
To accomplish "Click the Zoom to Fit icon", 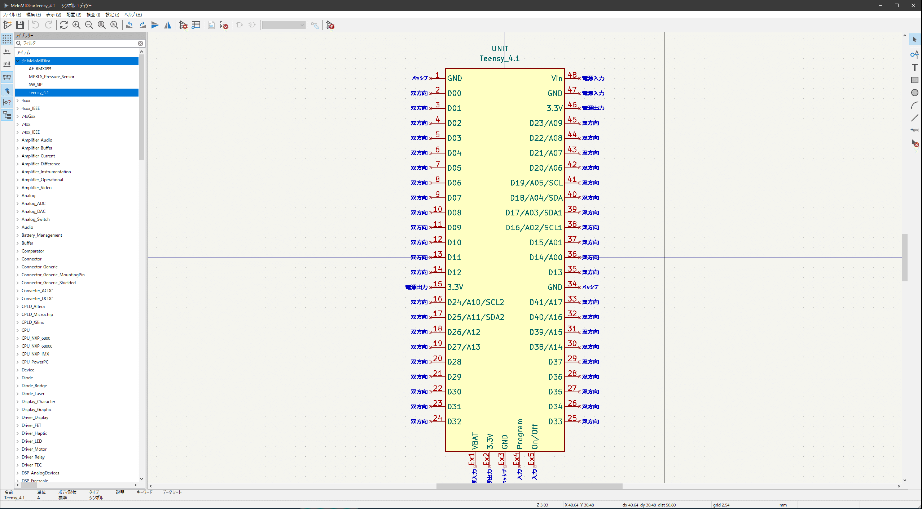I will click(102, 25).
